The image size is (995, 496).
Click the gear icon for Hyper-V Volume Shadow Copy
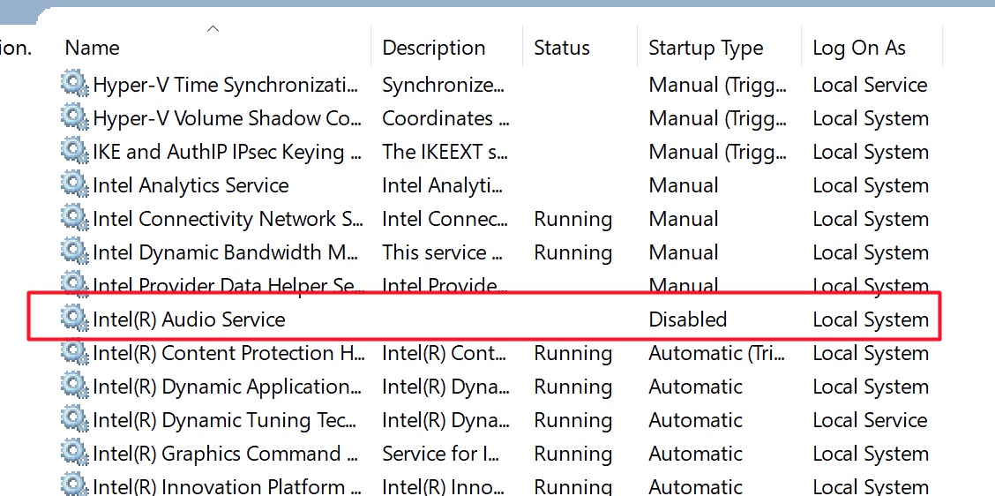[75, 118]
